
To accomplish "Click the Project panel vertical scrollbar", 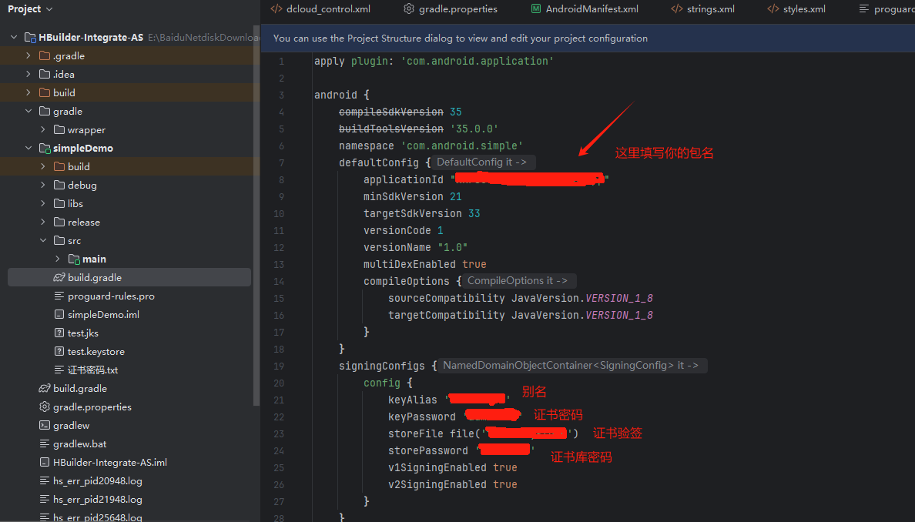I will [x=256, y=216].
